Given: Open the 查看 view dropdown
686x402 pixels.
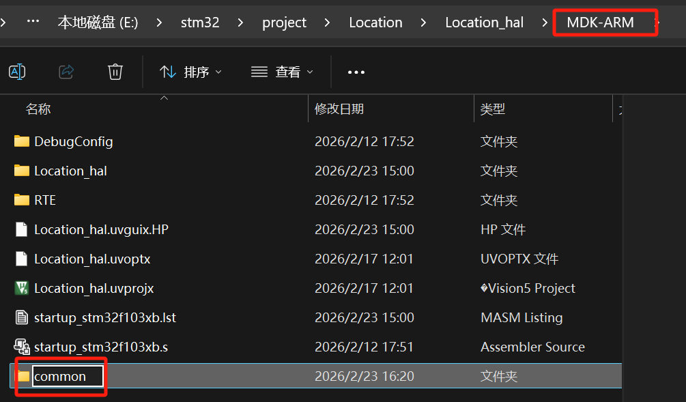Looking at the screenshot, I should pyautogui.click(x=282, y=72).
